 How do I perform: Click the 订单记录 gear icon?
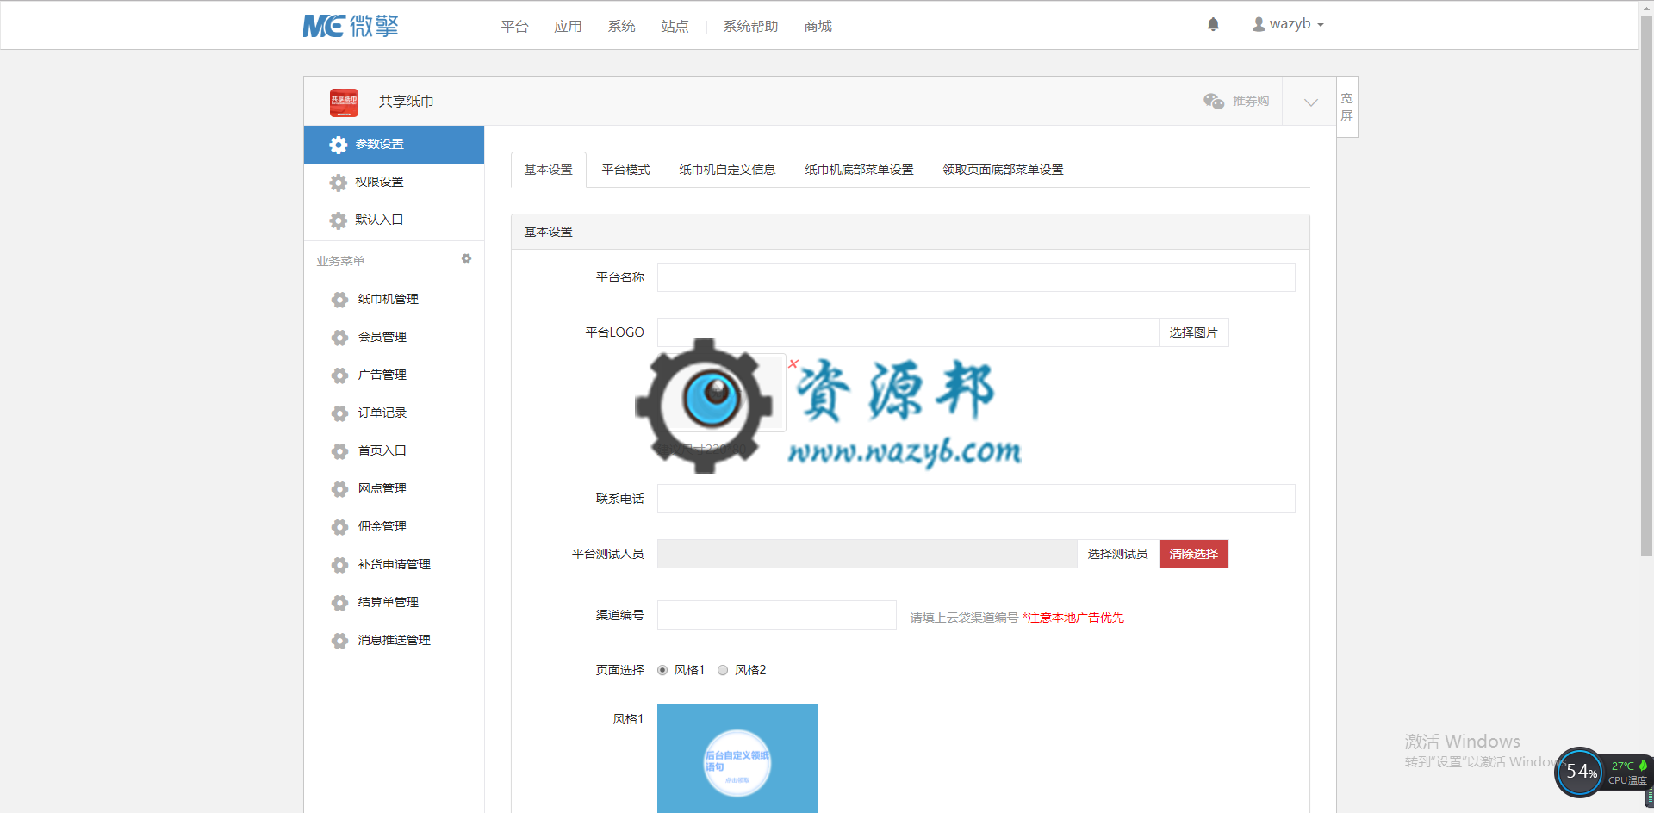click(340, 413)
